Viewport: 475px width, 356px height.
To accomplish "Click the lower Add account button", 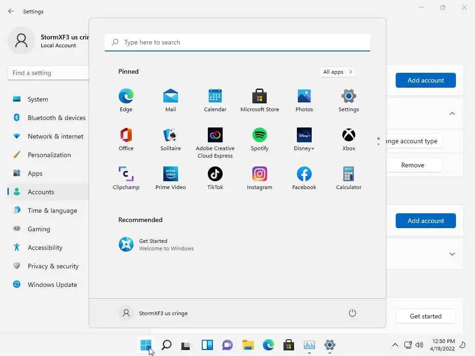I will click(x=426, y=221).
